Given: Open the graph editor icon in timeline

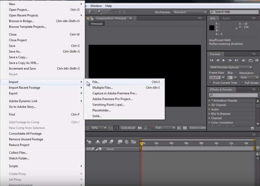Looking at the screenshot, I should pos(134,142).
